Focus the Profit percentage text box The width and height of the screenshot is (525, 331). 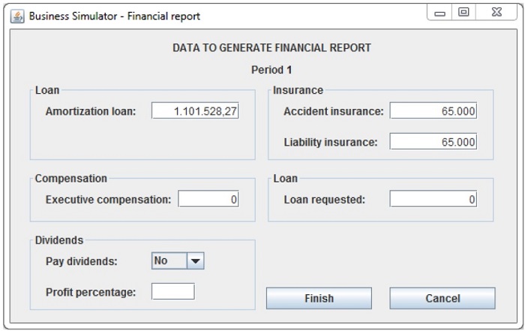pos(172,291)
